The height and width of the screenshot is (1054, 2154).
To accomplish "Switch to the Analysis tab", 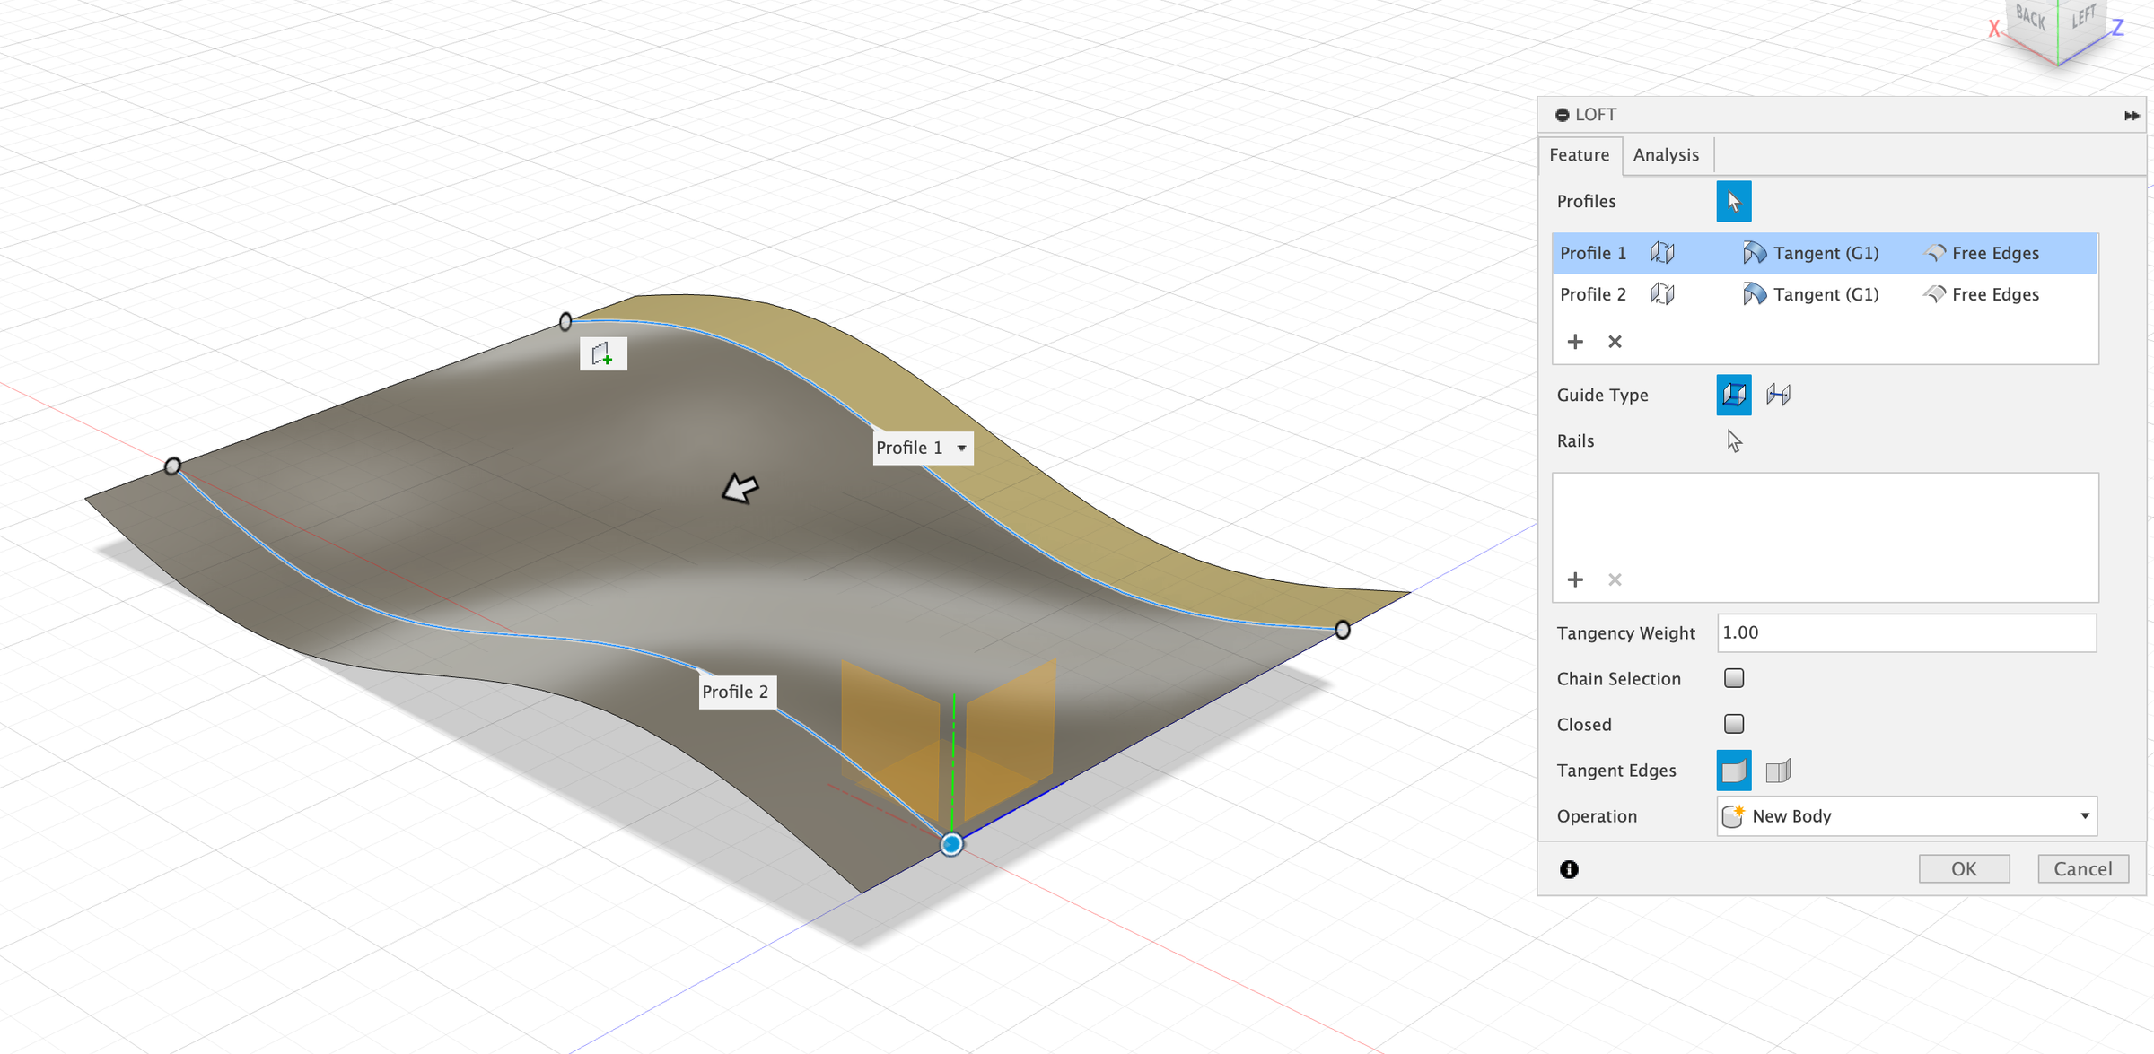I will click(x=1667, y=154).
